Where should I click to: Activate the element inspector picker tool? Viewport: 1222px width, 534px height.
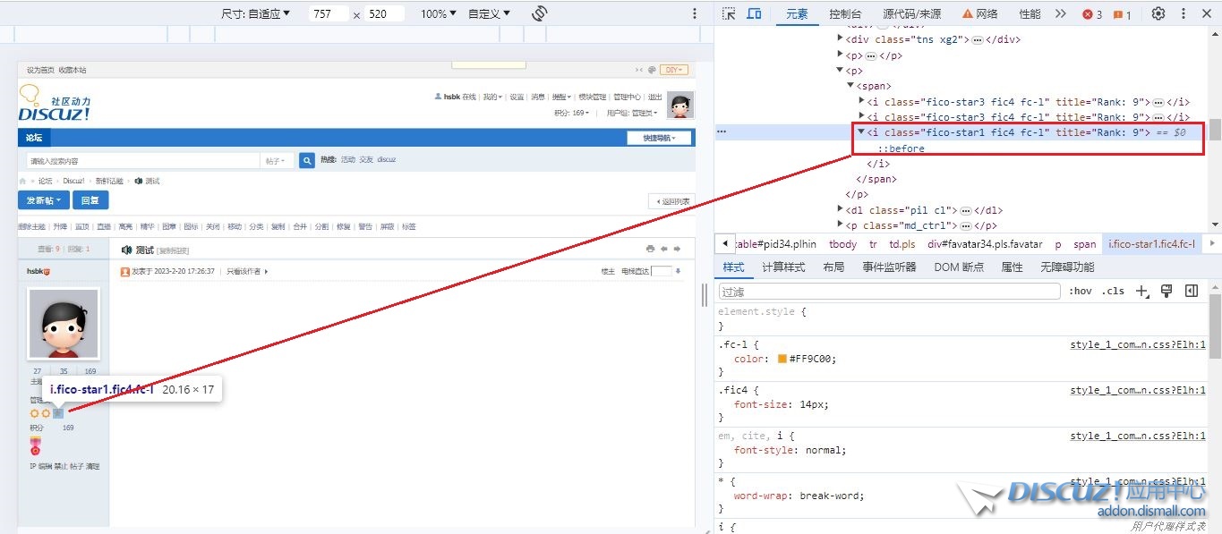click(x=729, y=14)
